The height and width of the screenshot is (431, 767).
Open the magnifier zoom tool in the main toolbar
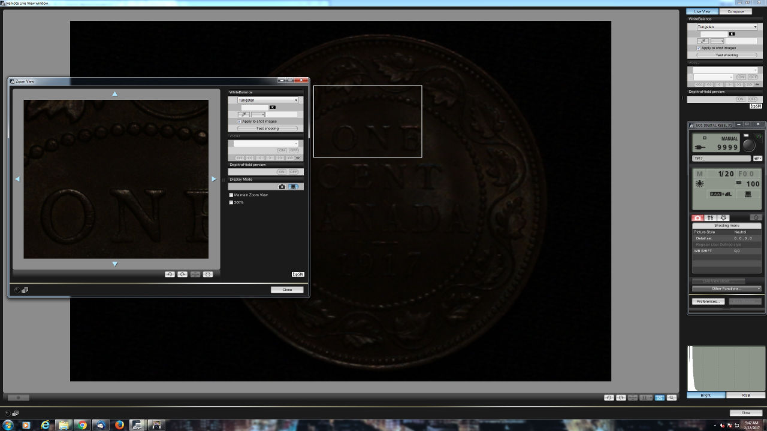tap(672, 397)
